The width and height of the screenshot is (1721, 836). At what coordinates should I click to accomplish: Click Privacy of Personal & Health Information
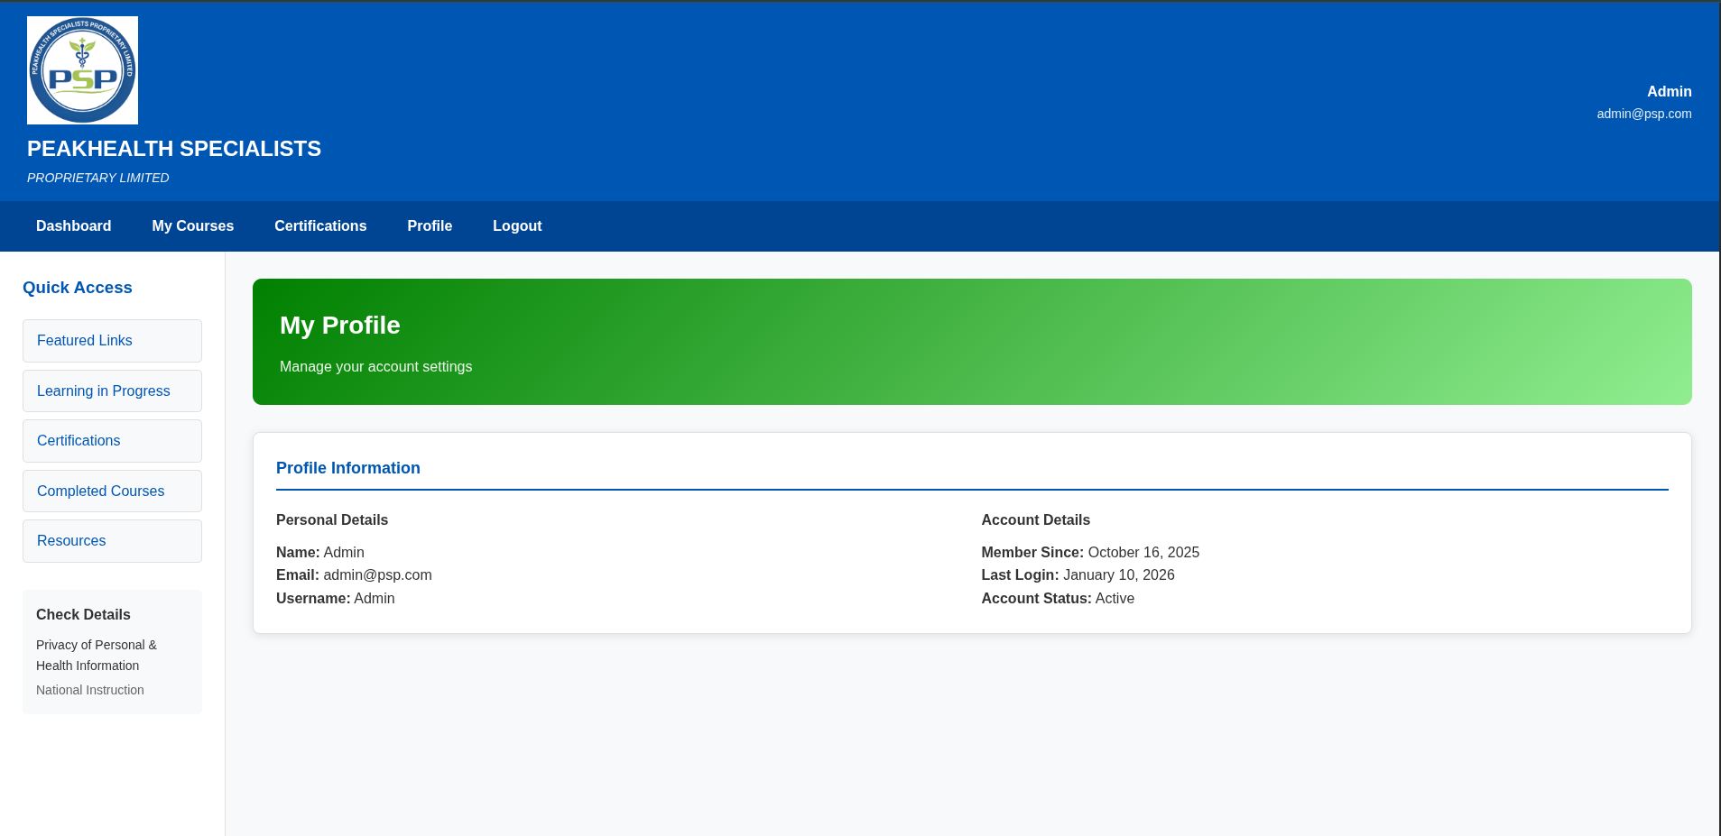click(x=96, y=656)
